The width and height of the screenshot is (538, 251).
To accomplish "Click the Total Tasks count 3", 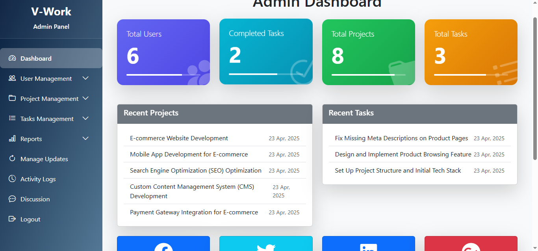I will tap(440, 56).
